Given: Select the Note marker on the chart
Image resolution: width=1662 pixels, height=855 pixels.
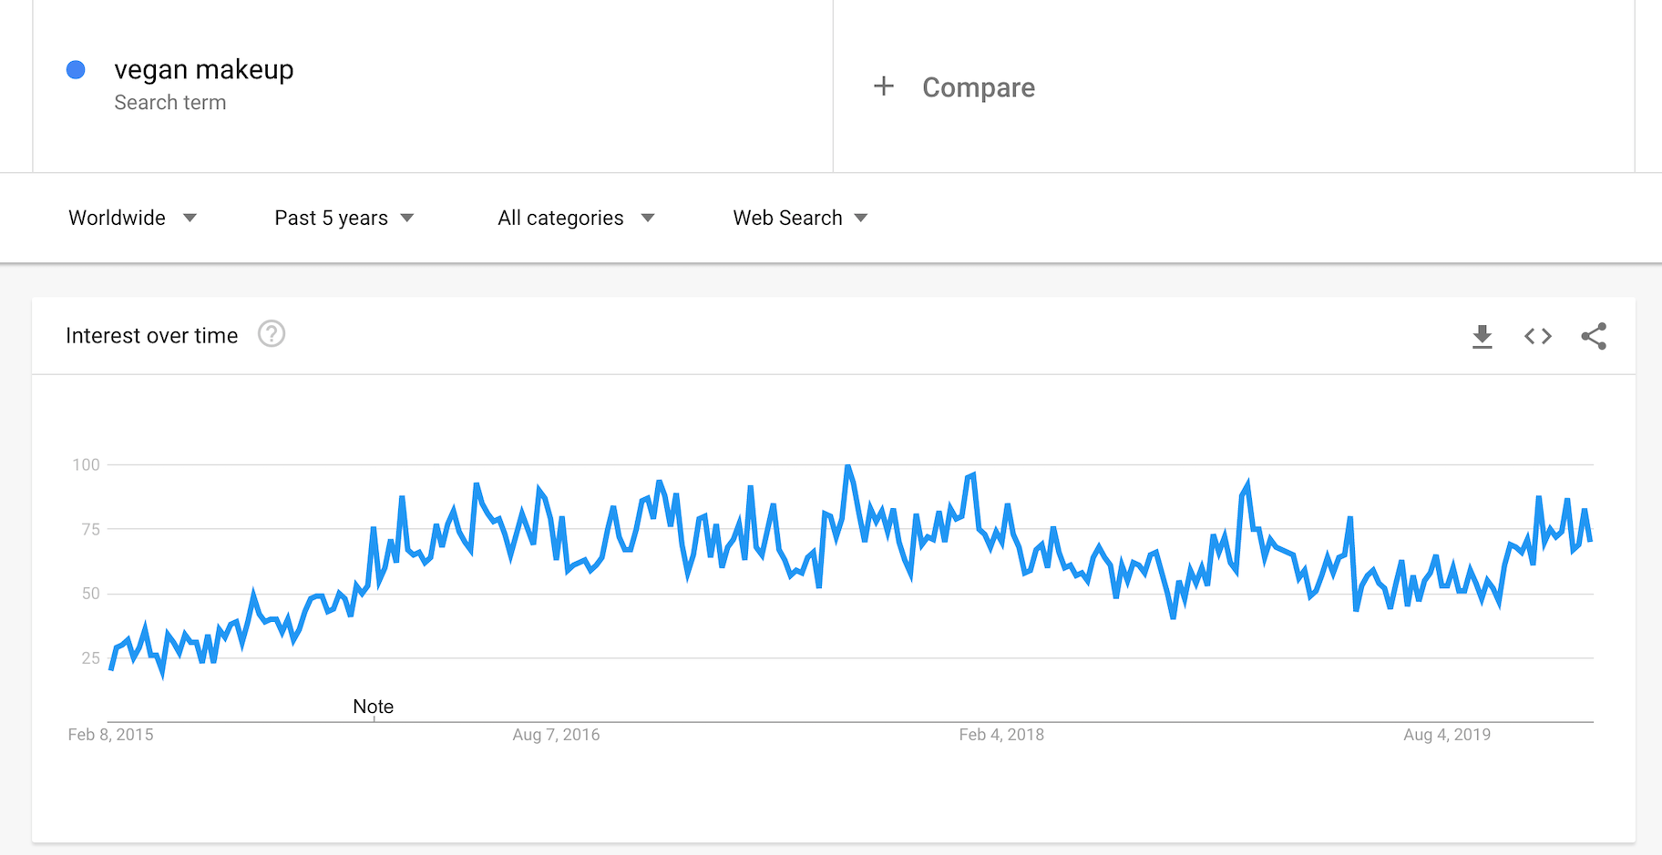Looking at the screenshot, I should point(374,707).
